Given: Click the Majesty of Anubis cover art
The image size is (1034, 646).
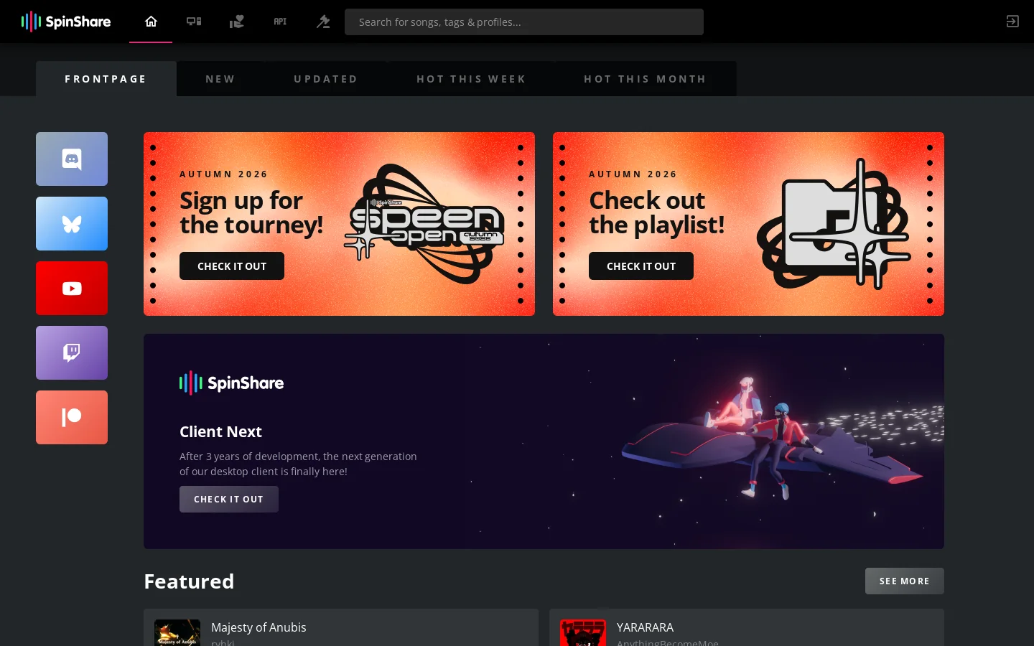Looking at the screenshot, I should point(177,632).
